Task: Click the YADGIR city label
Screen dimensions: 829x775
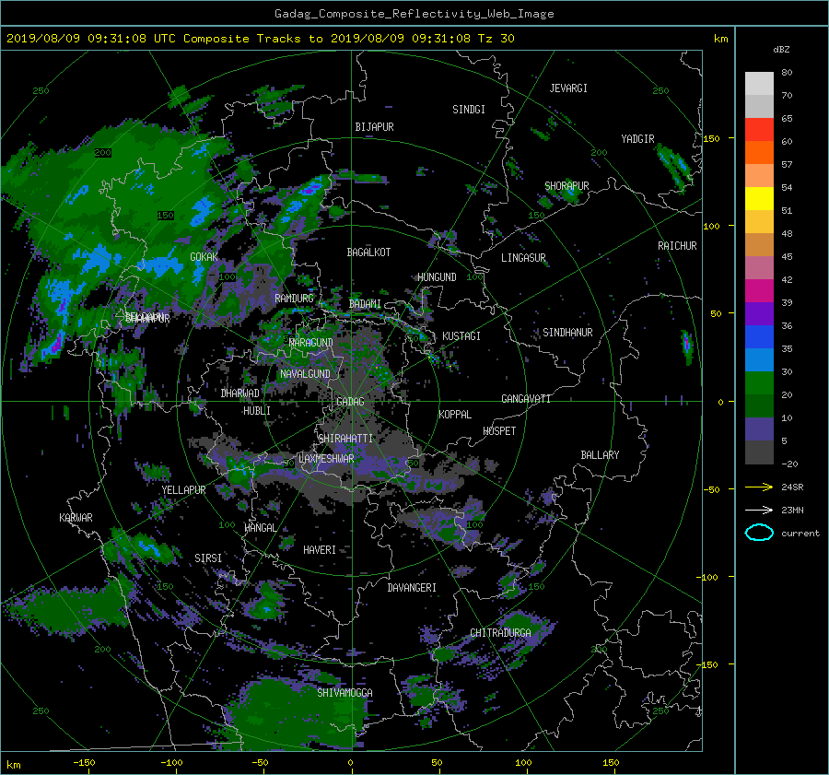Action: 637,139
